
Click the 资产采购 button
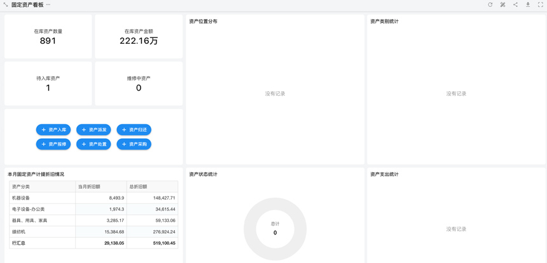pos(134,144)
